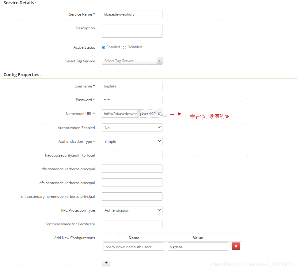This screenshot has width=297, height=270.
Task: Click the Username input field
Action: pyautogui.click(x=132, y=86)
